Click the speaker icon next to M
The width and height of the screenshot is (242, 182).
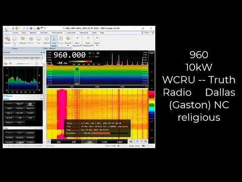pos(11,64)
